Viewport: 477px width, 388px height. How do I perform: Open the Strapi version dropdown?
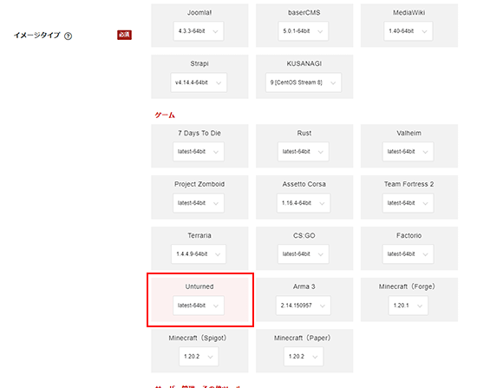199,82
